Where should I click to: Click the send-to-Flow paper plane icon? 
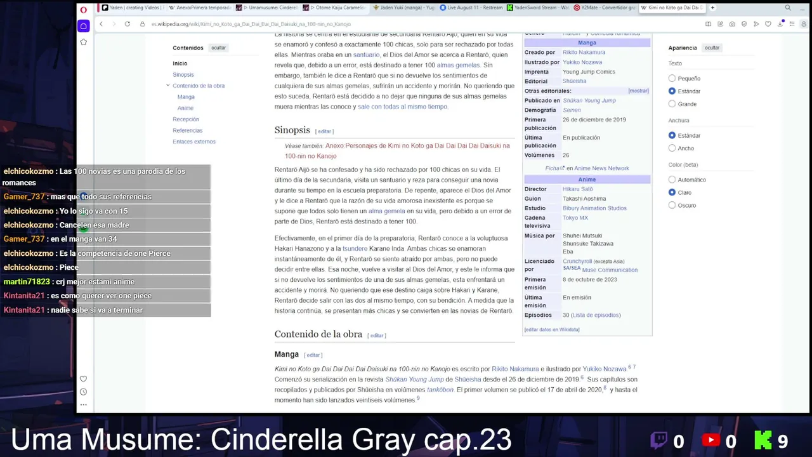point(756,24)
